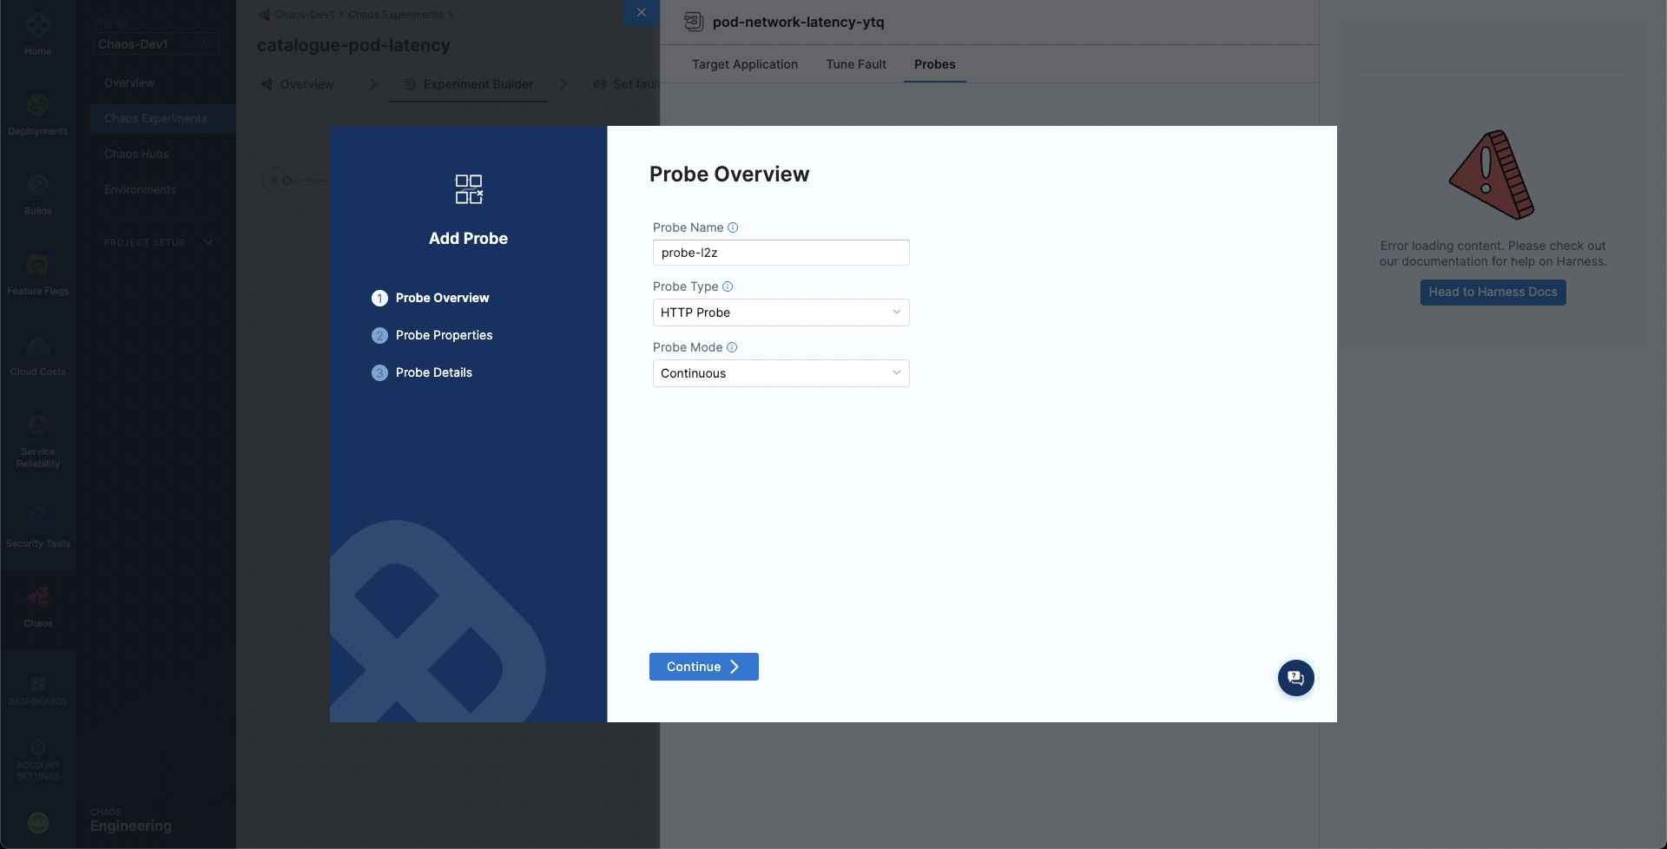Viewport: 1667px width, 849px height.
Task: Open the Builds module icon
Action: [37, 185]
